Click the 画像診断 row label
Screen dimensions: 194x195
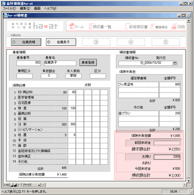pos(24,114)
